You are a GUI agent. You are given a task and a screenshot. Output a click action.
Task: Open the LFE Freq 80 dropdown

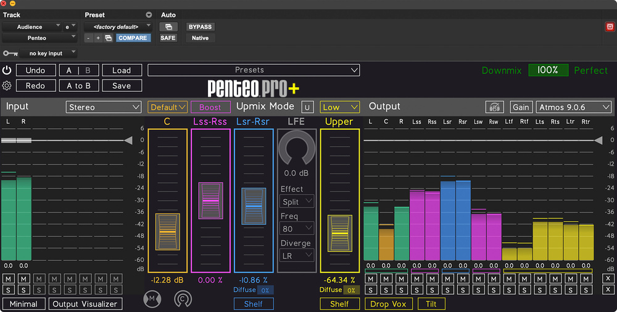(x=297, y=229)
